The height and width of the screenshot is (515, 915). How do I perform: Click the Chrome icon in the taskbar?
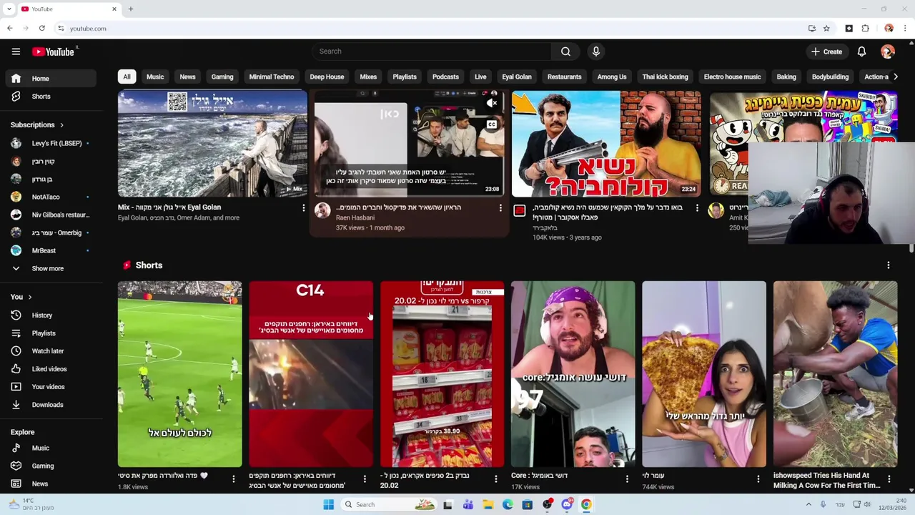(586, 504)
